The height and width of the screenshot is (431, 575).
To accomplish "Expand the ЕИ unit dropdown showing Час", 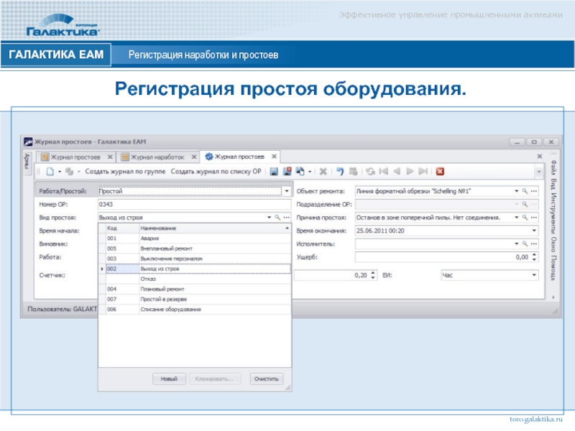I will click(x=534, y=274).
